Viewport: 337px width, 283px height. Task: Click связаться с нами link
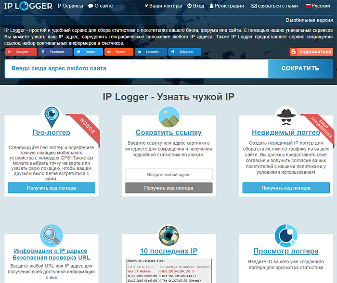(275, 6)
